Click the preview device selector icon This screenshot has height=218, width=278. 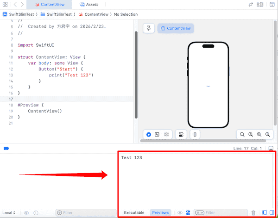195,134
